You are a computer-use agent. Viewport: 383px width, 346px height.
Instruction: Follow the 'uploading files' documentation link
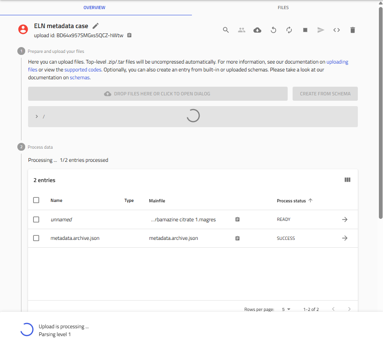[337, 62]
